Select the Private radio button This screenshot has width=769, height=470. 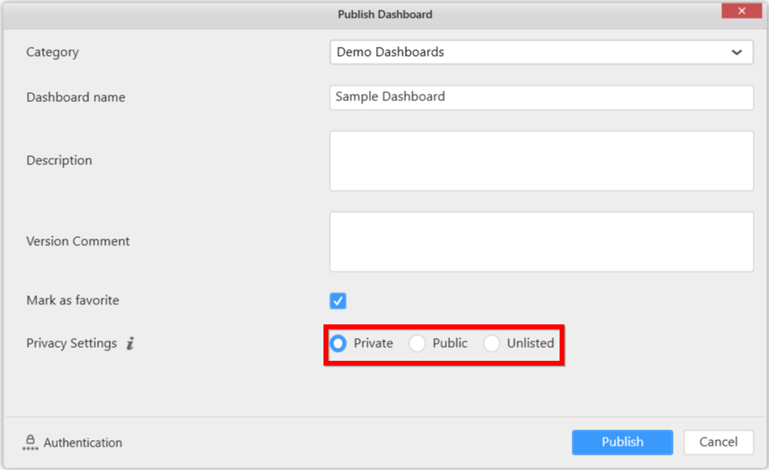coord(338,343)
